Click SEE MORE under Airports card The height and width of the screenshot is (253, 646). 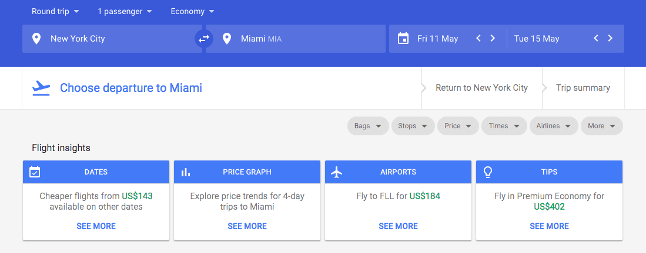click(x=398, y=226)
